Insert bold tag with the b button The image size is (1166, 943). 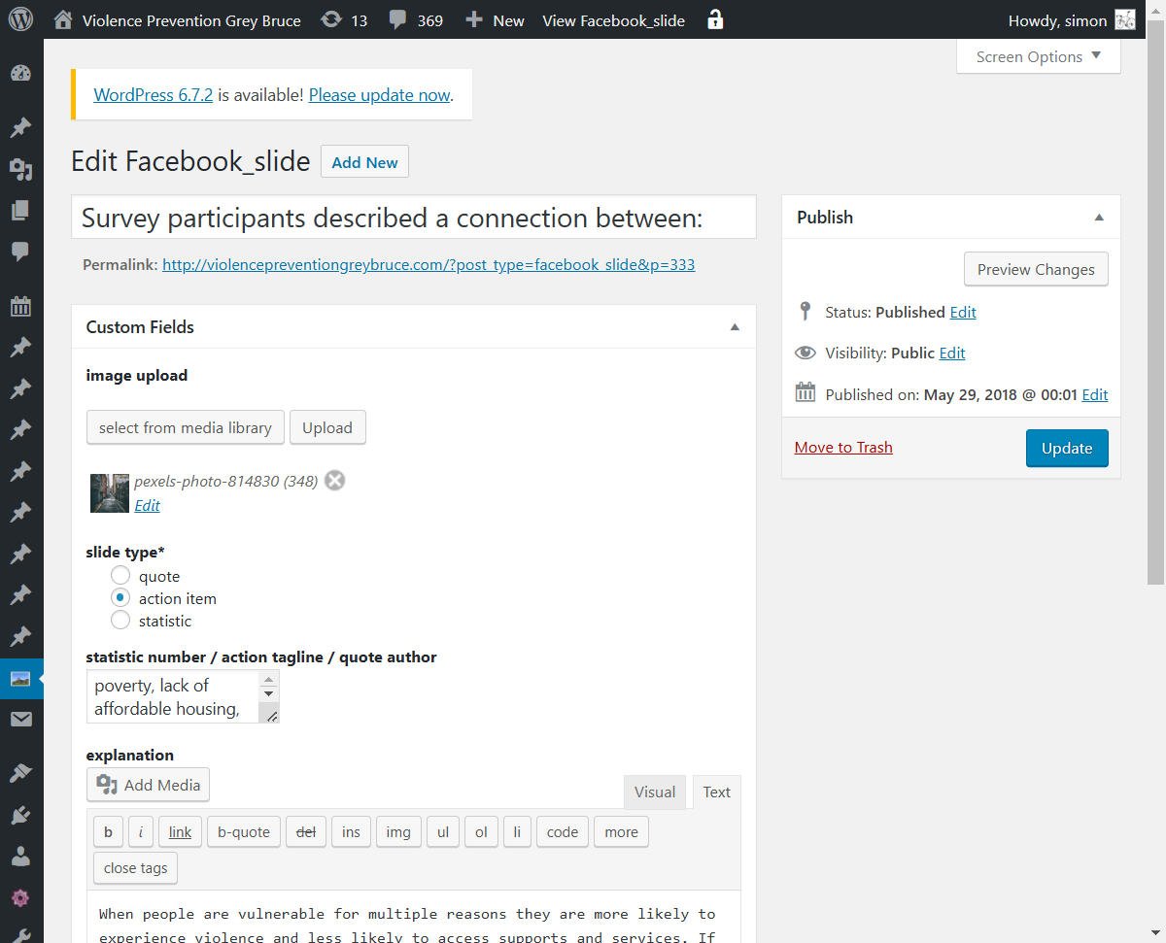(x=108, y=831)
